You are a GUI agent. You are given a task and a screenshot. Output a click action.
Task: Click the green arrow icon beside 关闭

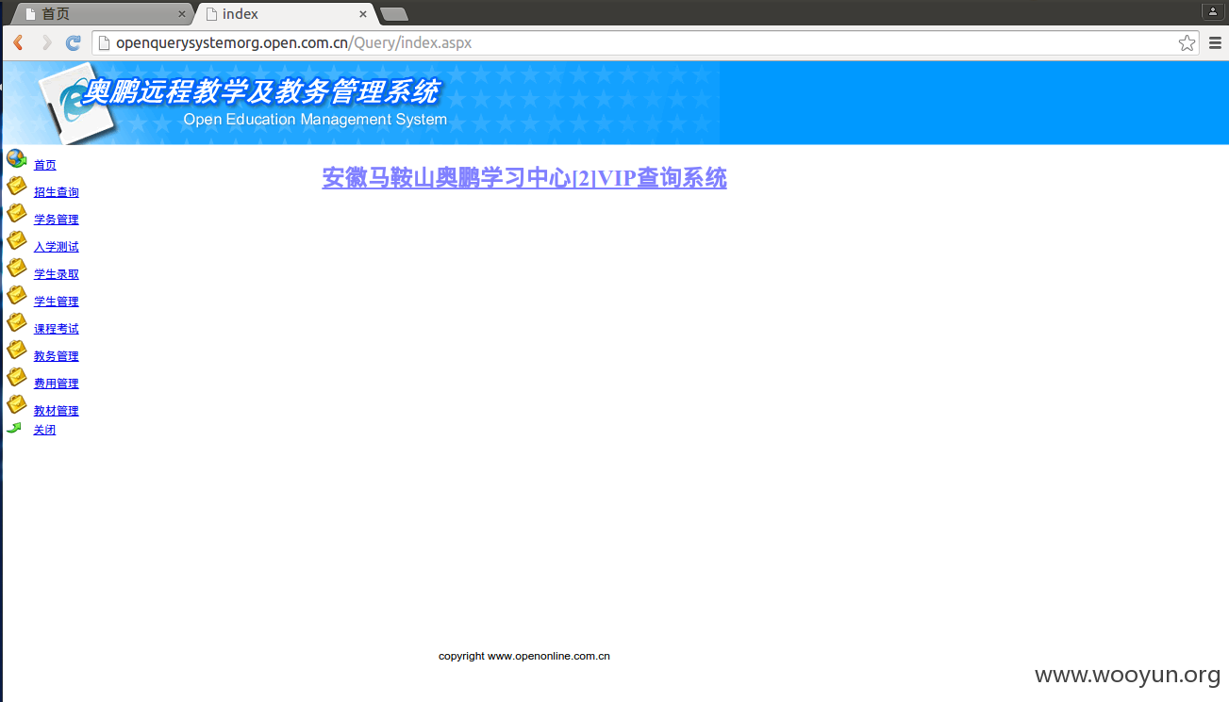(14, 428)
